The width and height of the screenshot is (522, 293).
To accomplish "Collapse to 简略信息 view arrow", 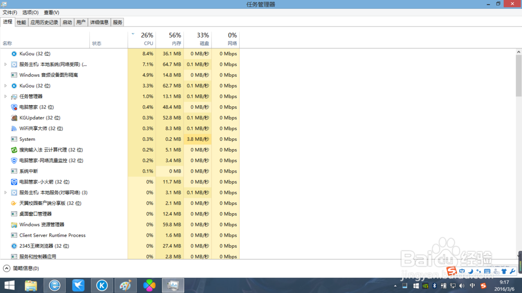I will 6,268.
